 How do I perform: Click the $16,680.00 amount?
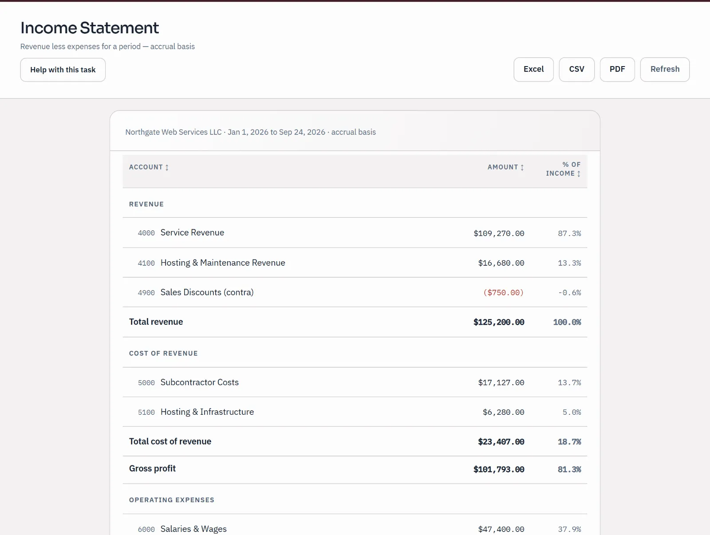501,263
